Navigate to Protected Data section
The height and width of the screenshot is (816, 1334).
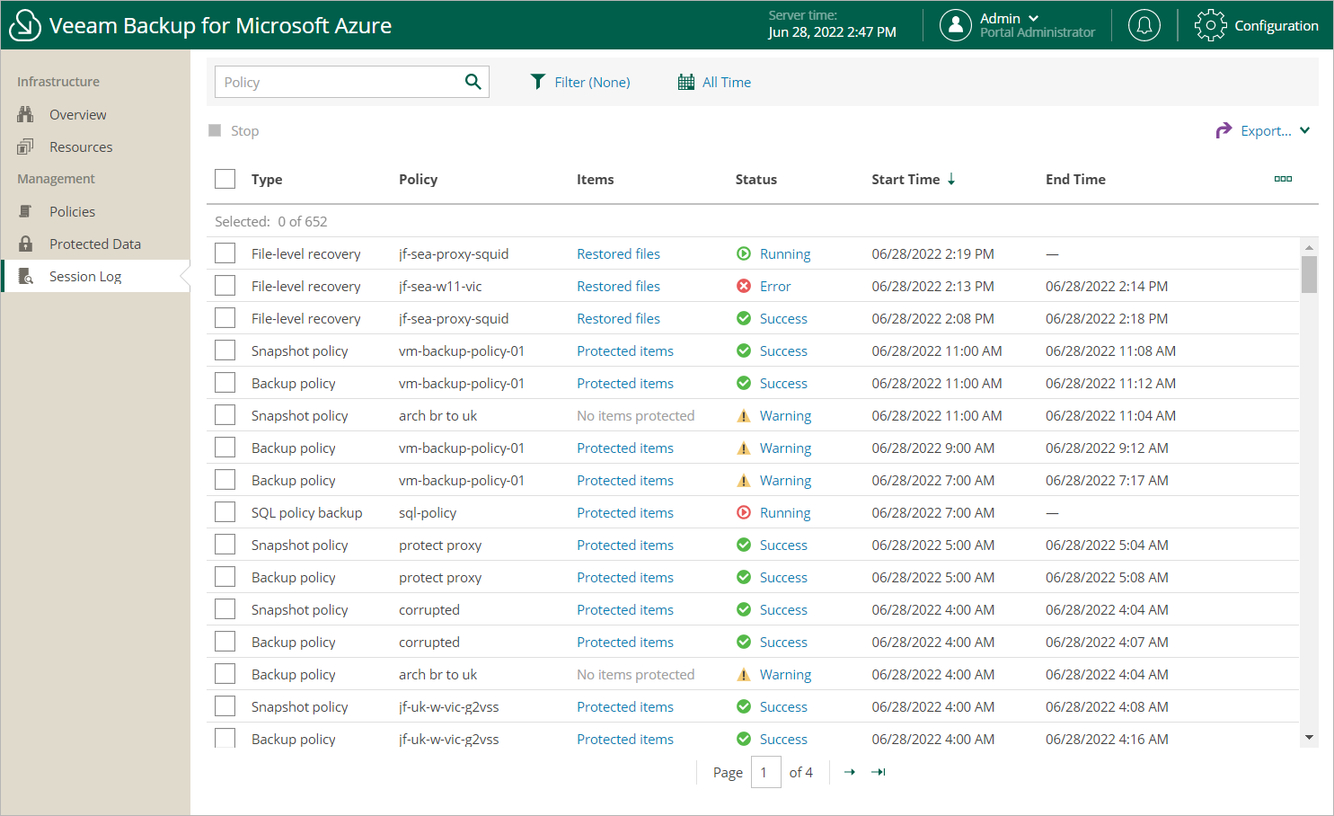coord(94,244)
